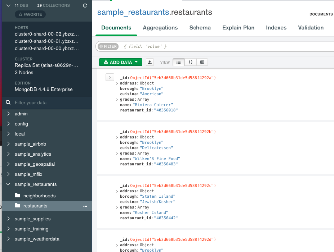
Task: Click the cuisine value "Jewish/Kosher"
Action: tap(157, 202)
